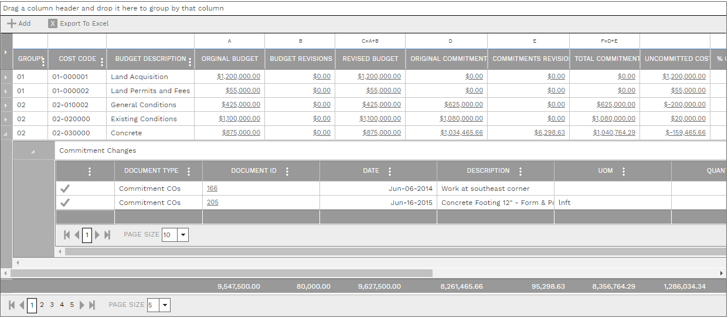Open Document ID column menu dots

coord(287,172)
